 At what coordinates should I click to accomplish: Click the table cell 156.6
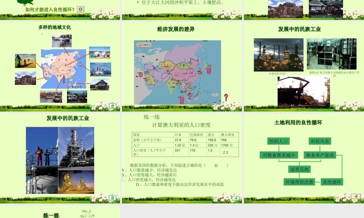pos(212,140)
